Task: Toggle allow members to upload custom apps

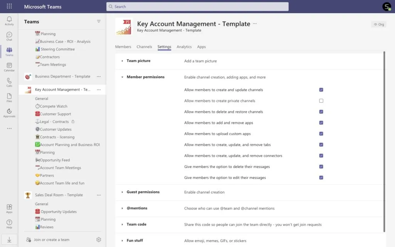Action: (x=321, y=134)
